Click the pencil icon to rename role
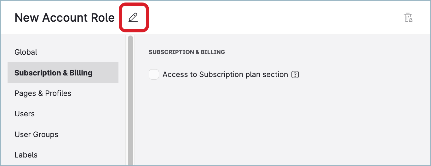The width and height of the screenshot is (431, 166). [133, 18]
